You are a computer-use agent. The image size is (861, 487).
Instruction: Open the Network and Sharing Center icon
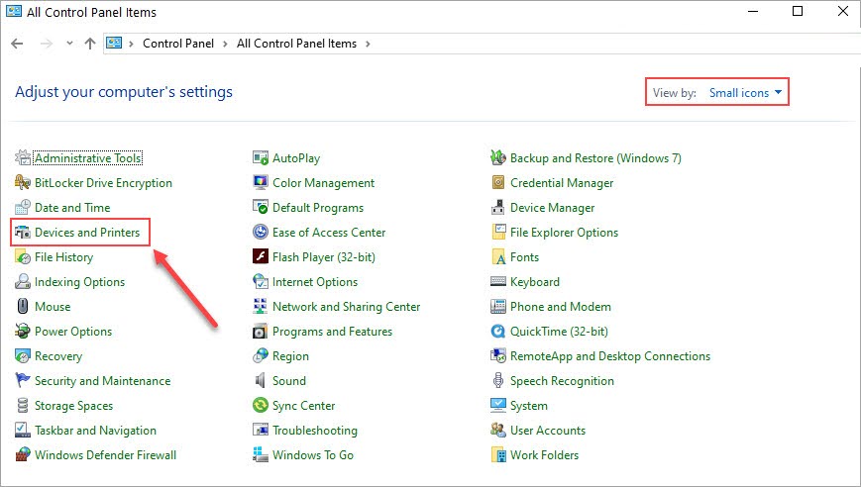pyautogui.click(x=261, y=307)
